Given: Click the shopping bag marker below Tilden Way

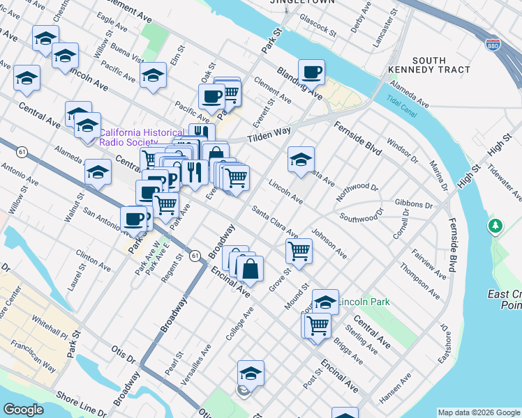Looking at the screenshot, I should click(216, 153).
